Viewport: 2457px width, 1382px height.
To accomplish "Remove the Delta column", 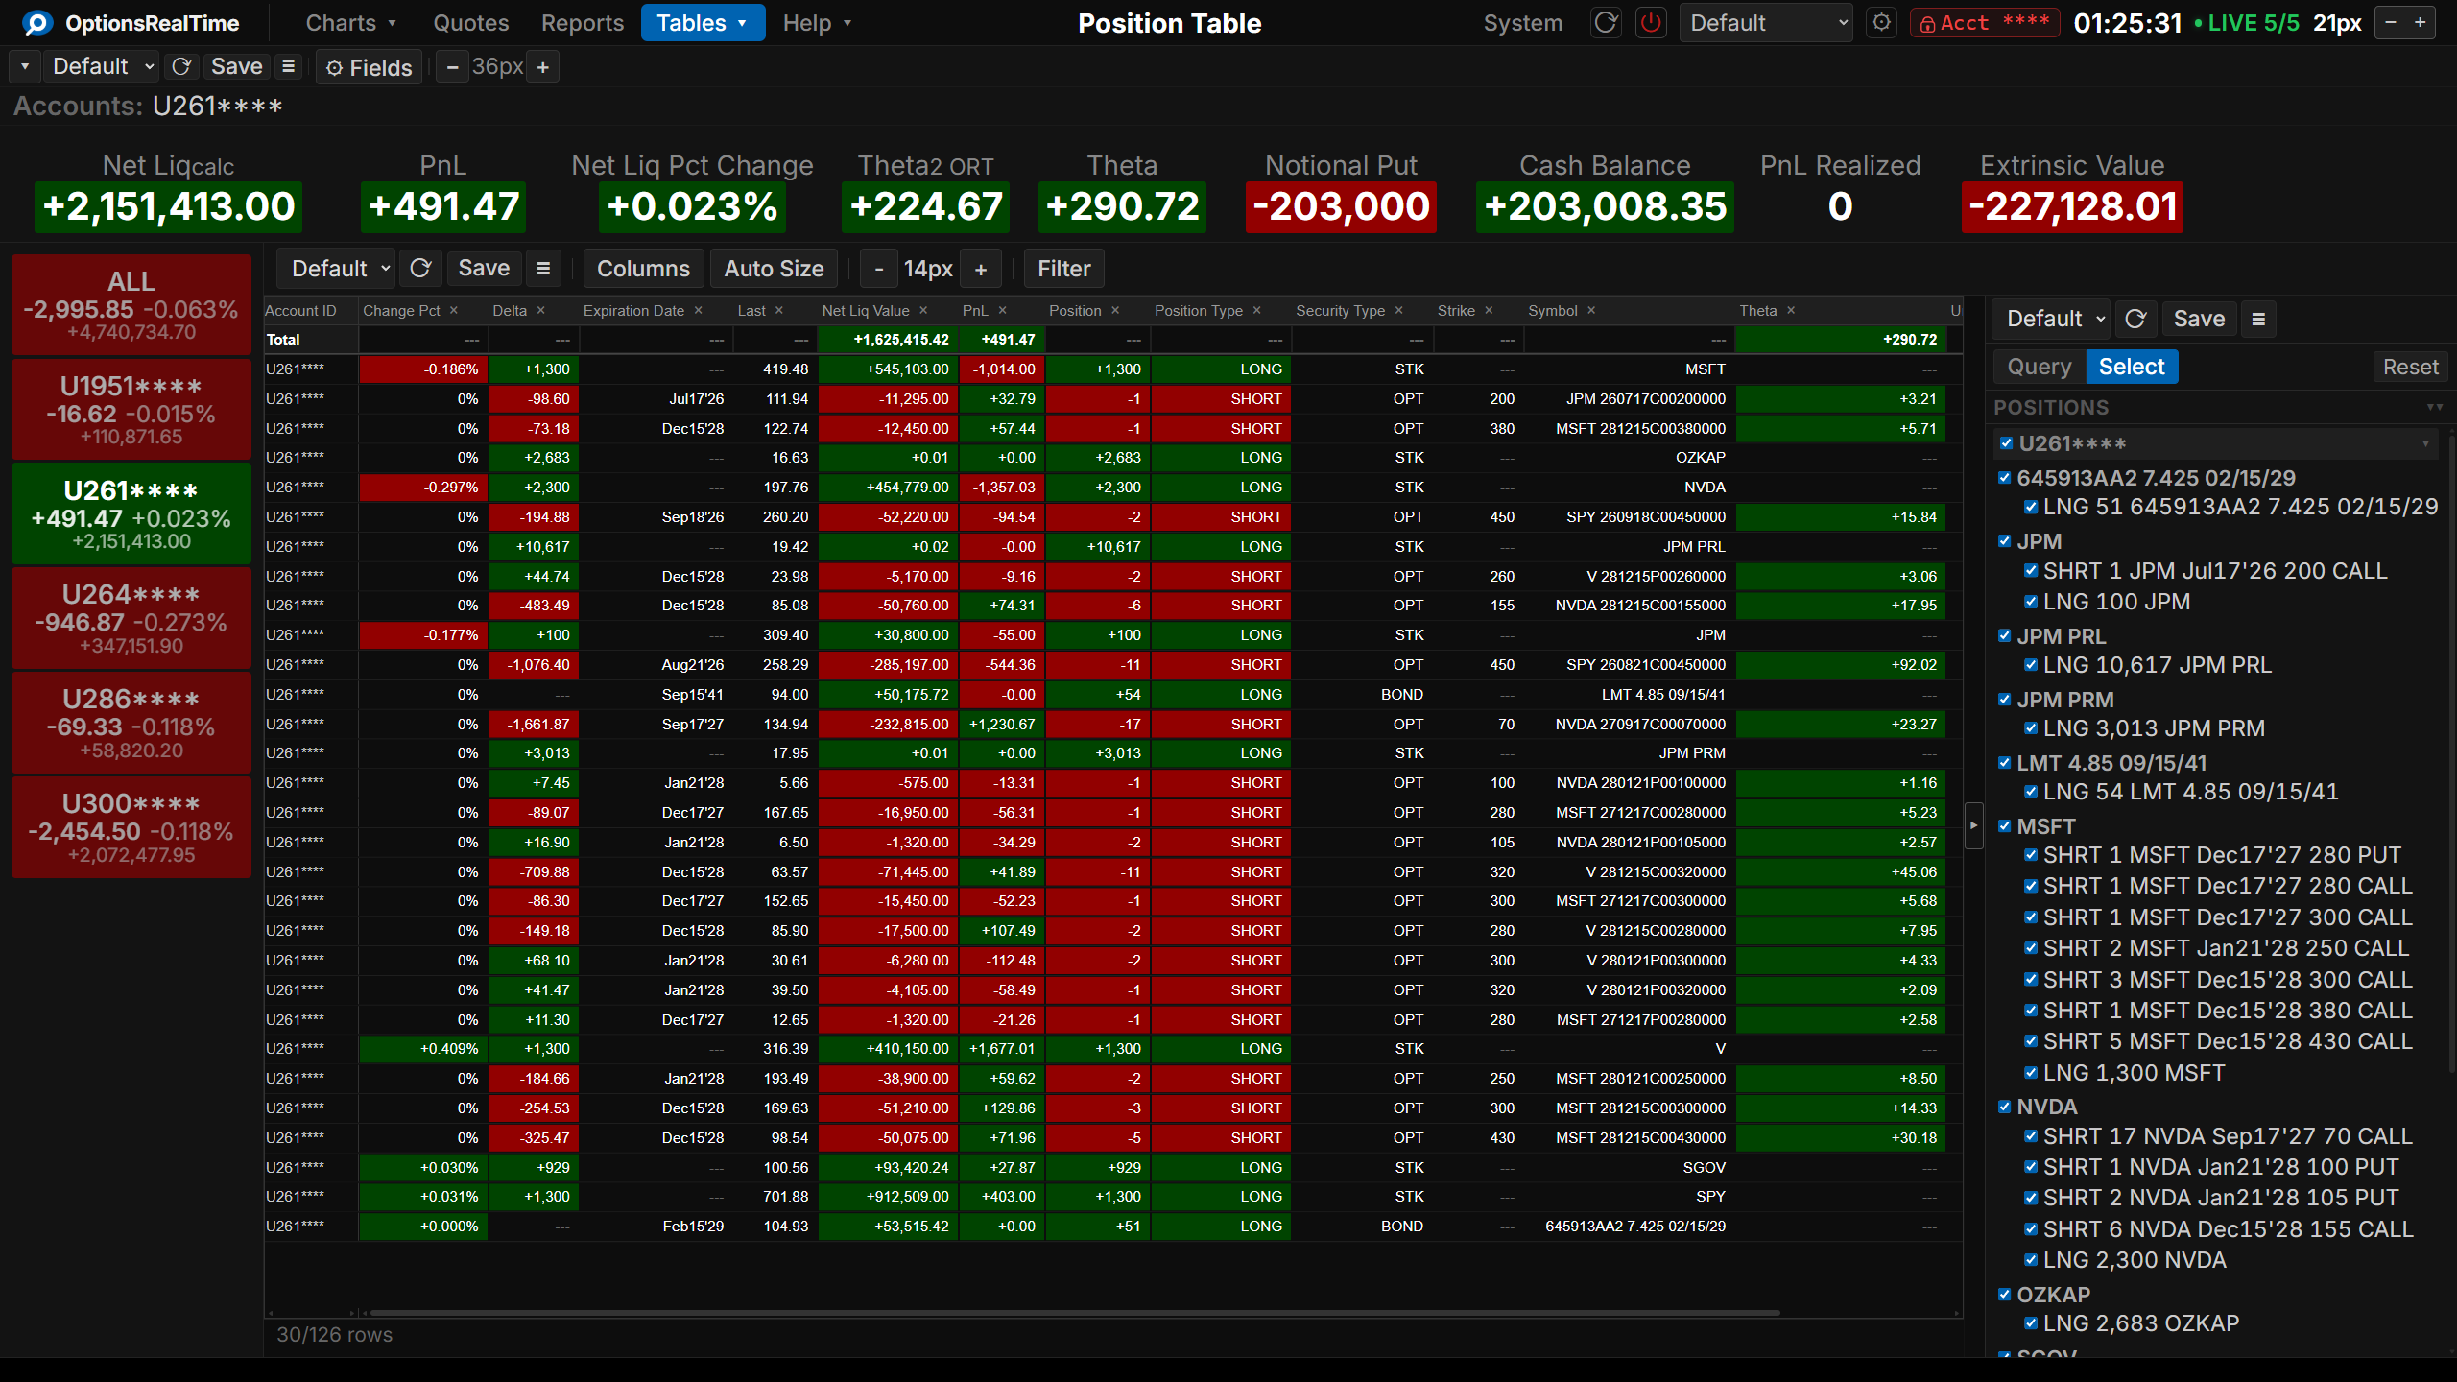I will (x=541, y=310).
